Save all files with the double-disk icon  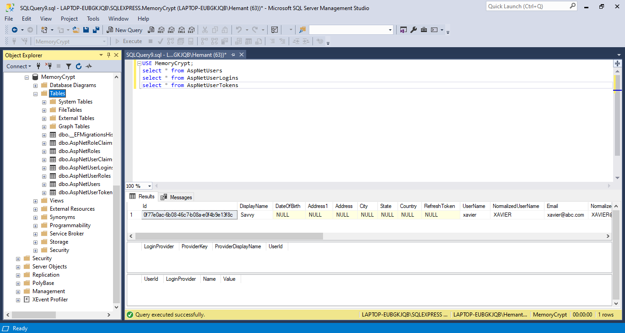[x=96, y=30]
